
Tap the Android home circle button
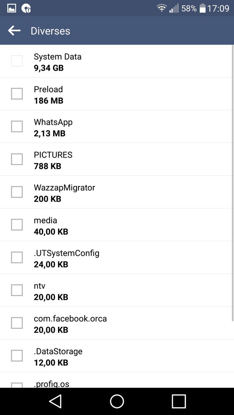tap(117, 401)
